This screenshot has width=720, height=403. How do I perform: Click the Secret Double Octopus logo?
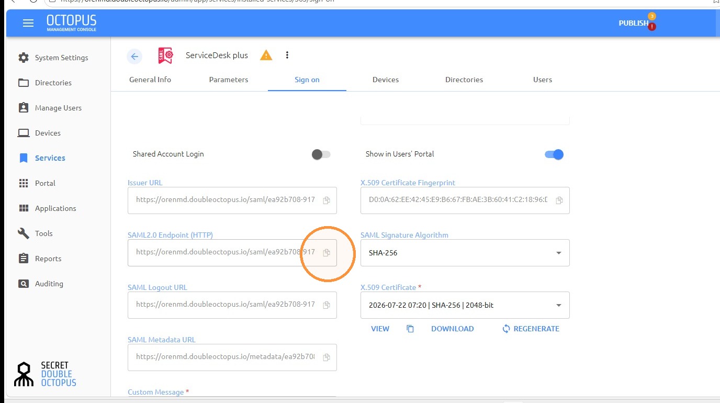pos(45,374)
